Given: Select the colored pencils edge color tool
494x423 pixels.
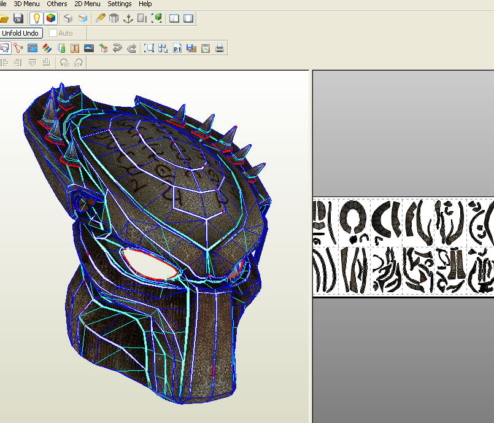Looking at the screenshot, I should pos(47,49).
